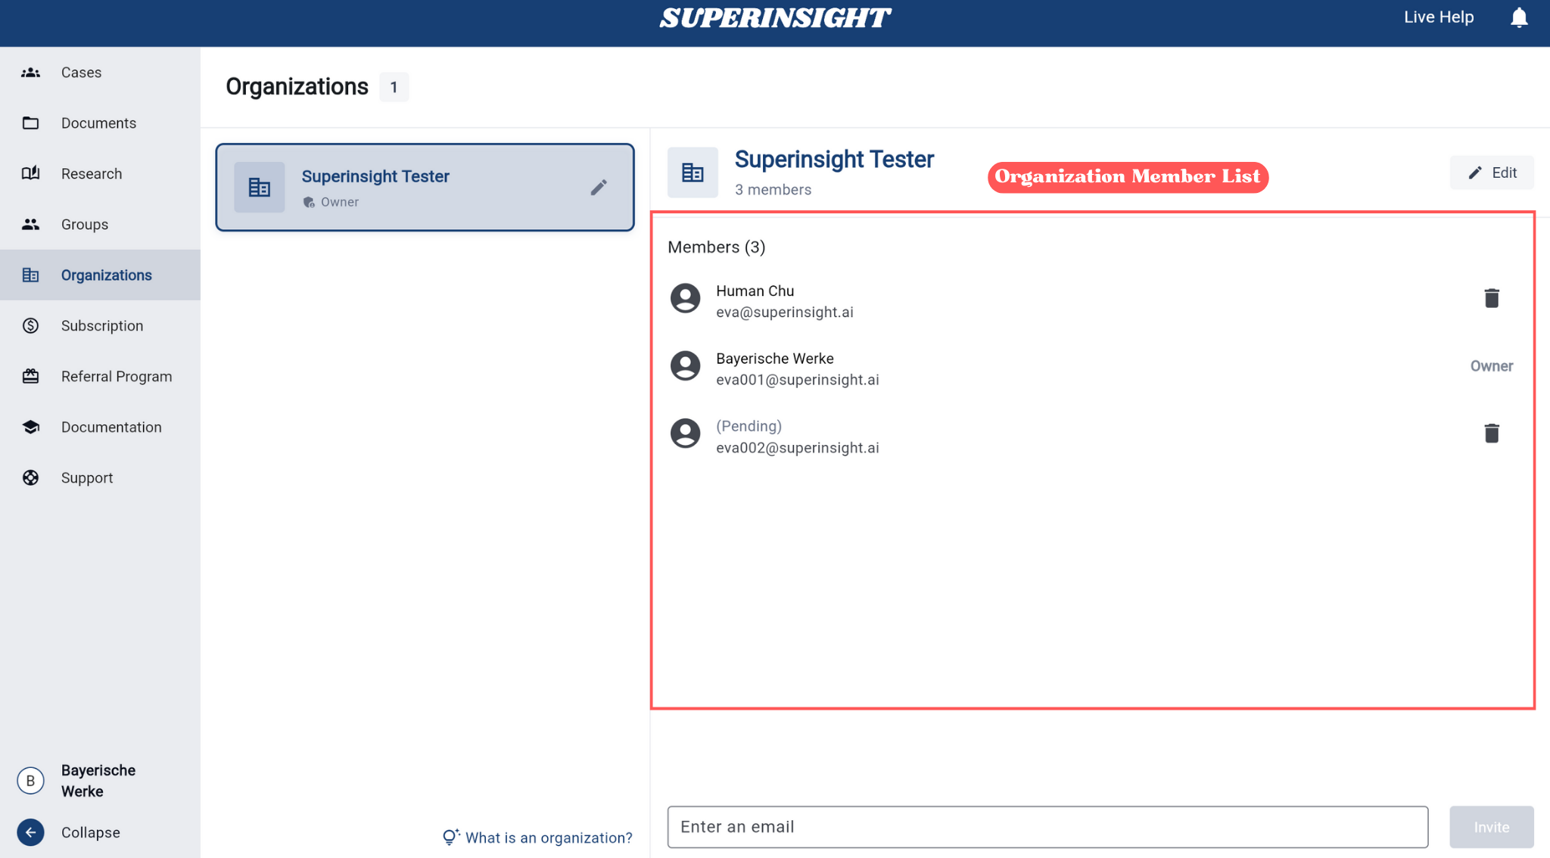Viewport: 1550px width, 858px height.
Task: Click the Owner label in member row
Action: 1491,366
